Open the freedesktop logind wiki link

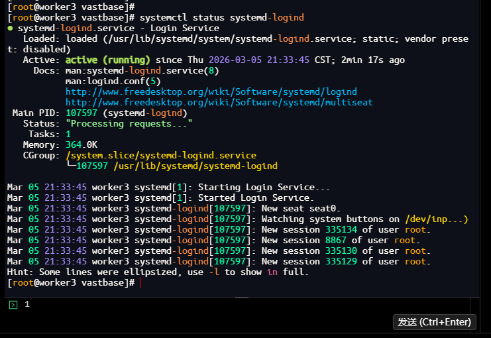tap(211, 91)
